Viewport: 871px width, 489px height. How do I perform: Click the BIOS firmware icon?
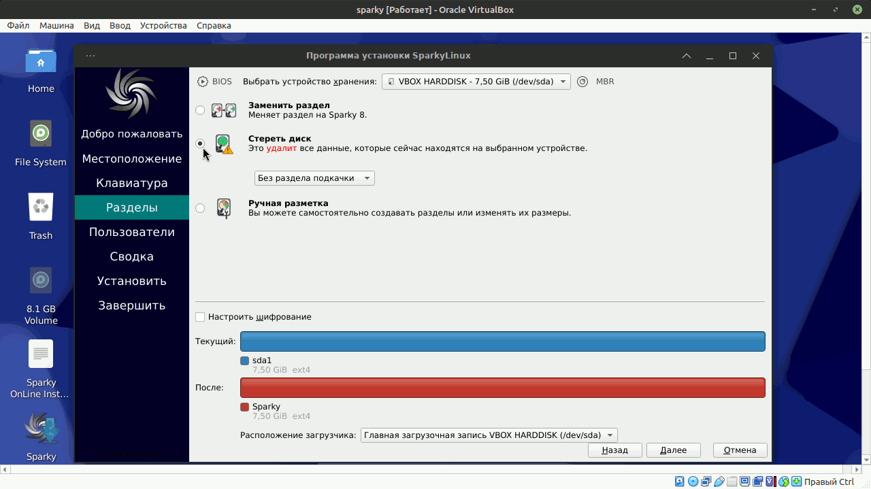click(x=203, y=82)
